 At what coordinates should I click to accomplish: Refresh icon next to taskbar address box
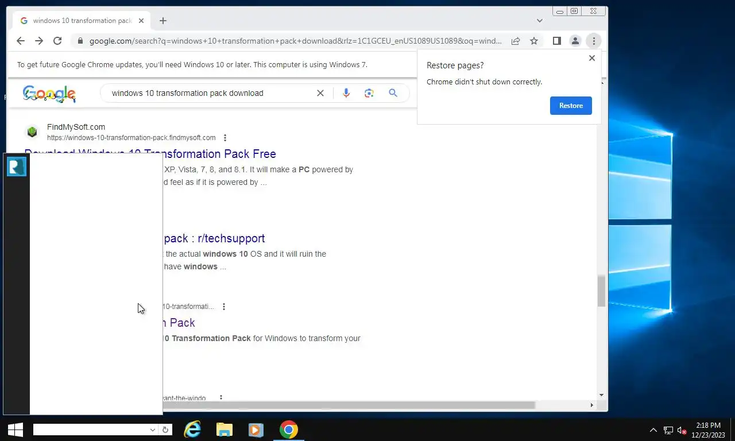(x=165, y=430)
